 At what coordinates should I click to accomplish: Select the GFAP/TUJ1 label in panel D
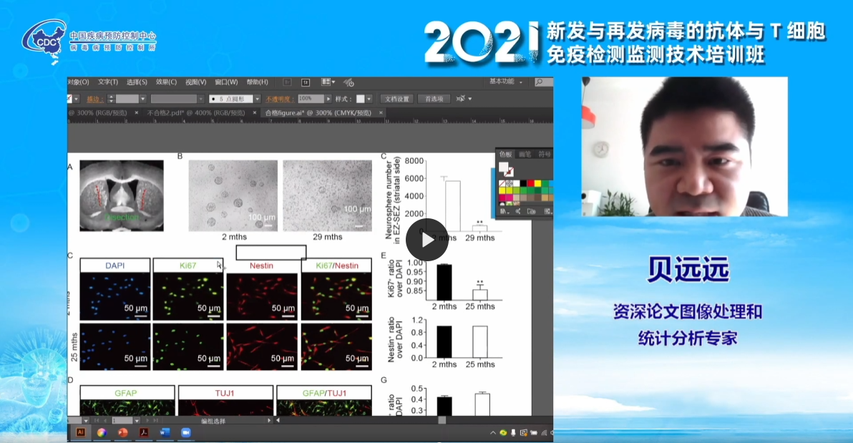[x=324, y=393]
